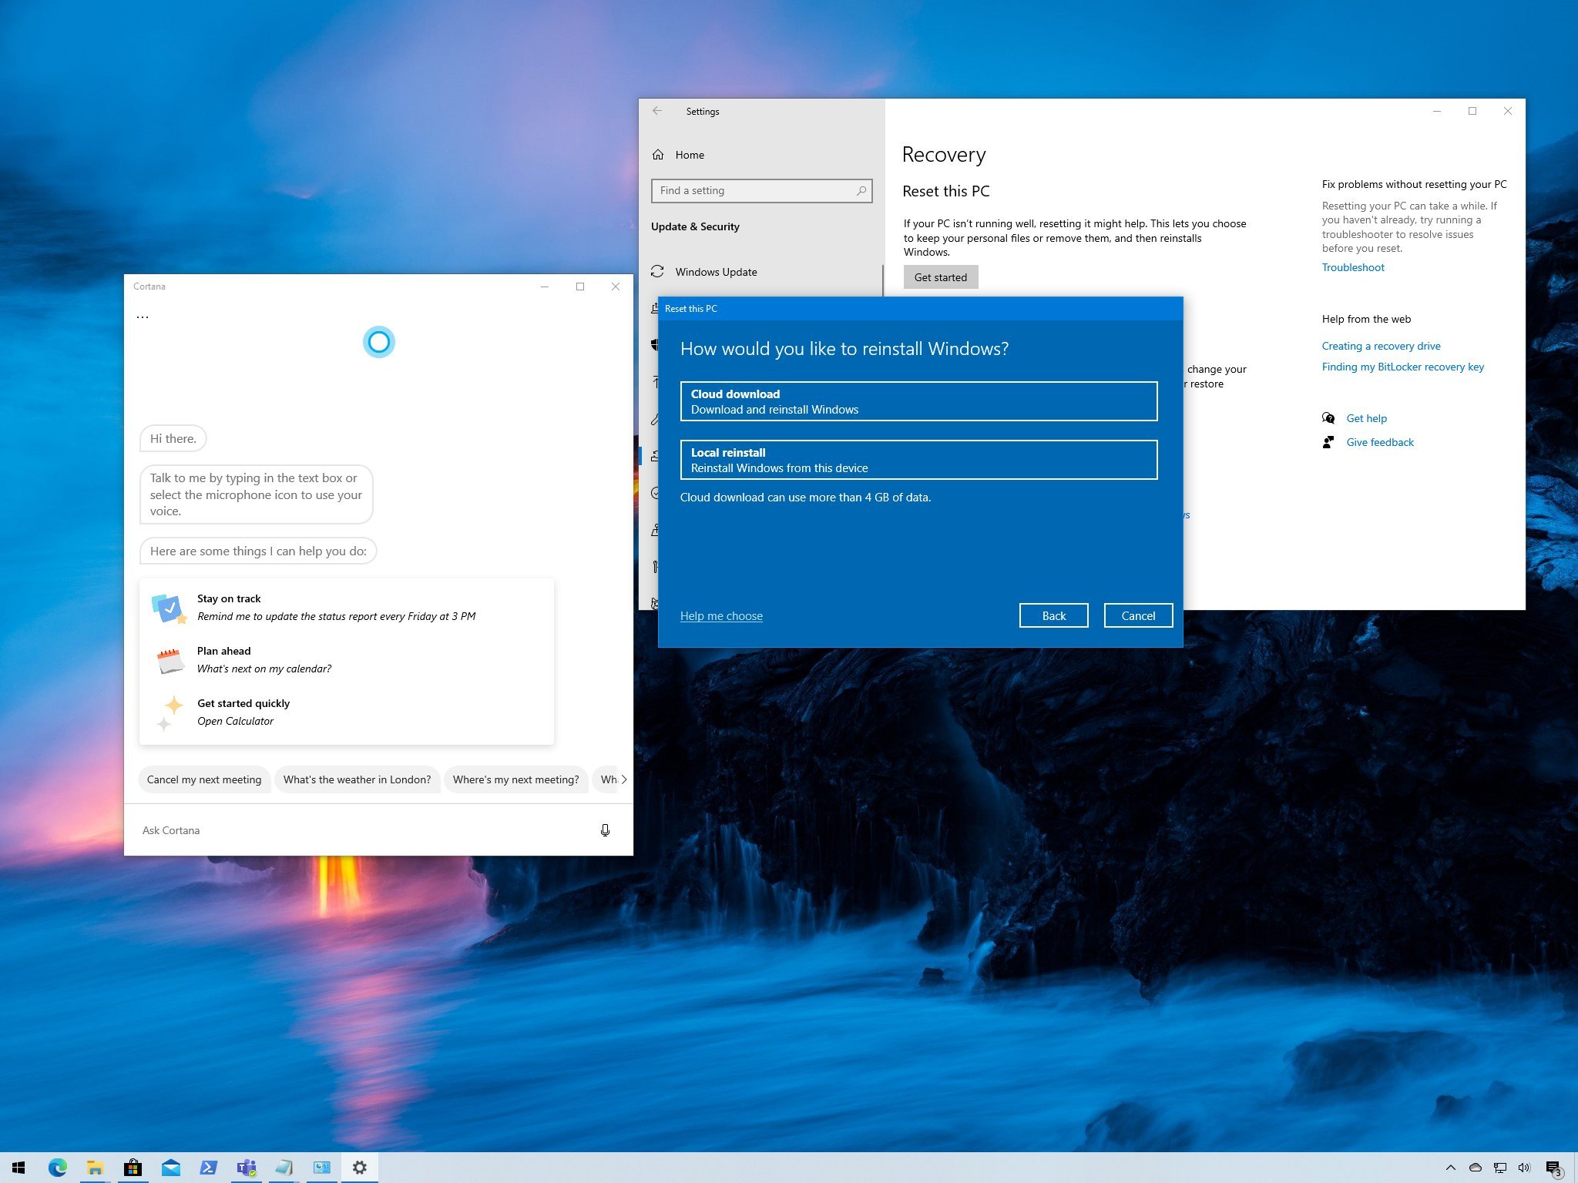Click the OneDrive cloud tray icon
The image size is (1578, 1183).
click(x=1475, y=1168)
